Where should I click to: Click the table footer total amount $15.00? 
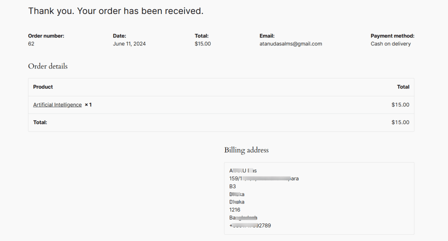(400, 122)
